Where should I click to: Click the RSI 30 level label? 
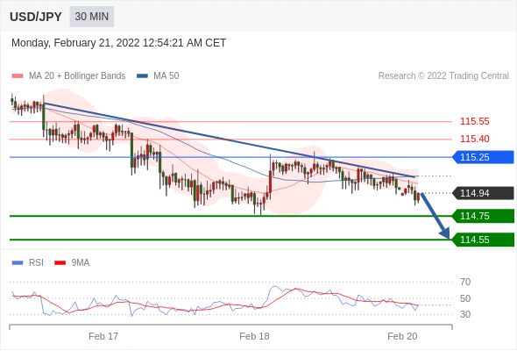coord(465,314)
